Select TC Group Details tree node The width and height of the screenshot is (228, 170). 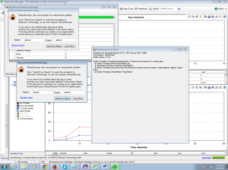click(x=26, y=108)
